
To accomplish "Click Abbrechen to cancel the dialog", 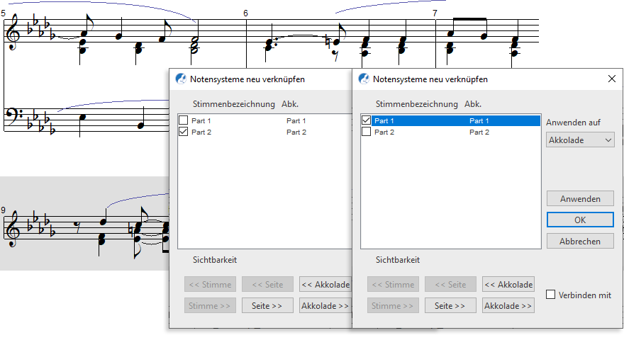I will (x=580, y=241).
